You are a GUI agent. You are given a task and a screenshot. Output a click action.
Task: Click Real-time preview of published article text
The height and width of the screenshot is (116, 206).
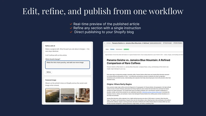106,24
